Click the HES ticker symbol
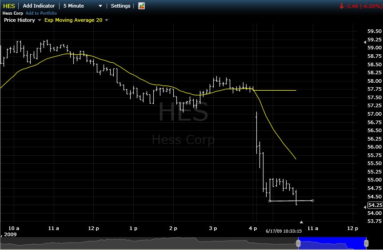 (9, 6)
